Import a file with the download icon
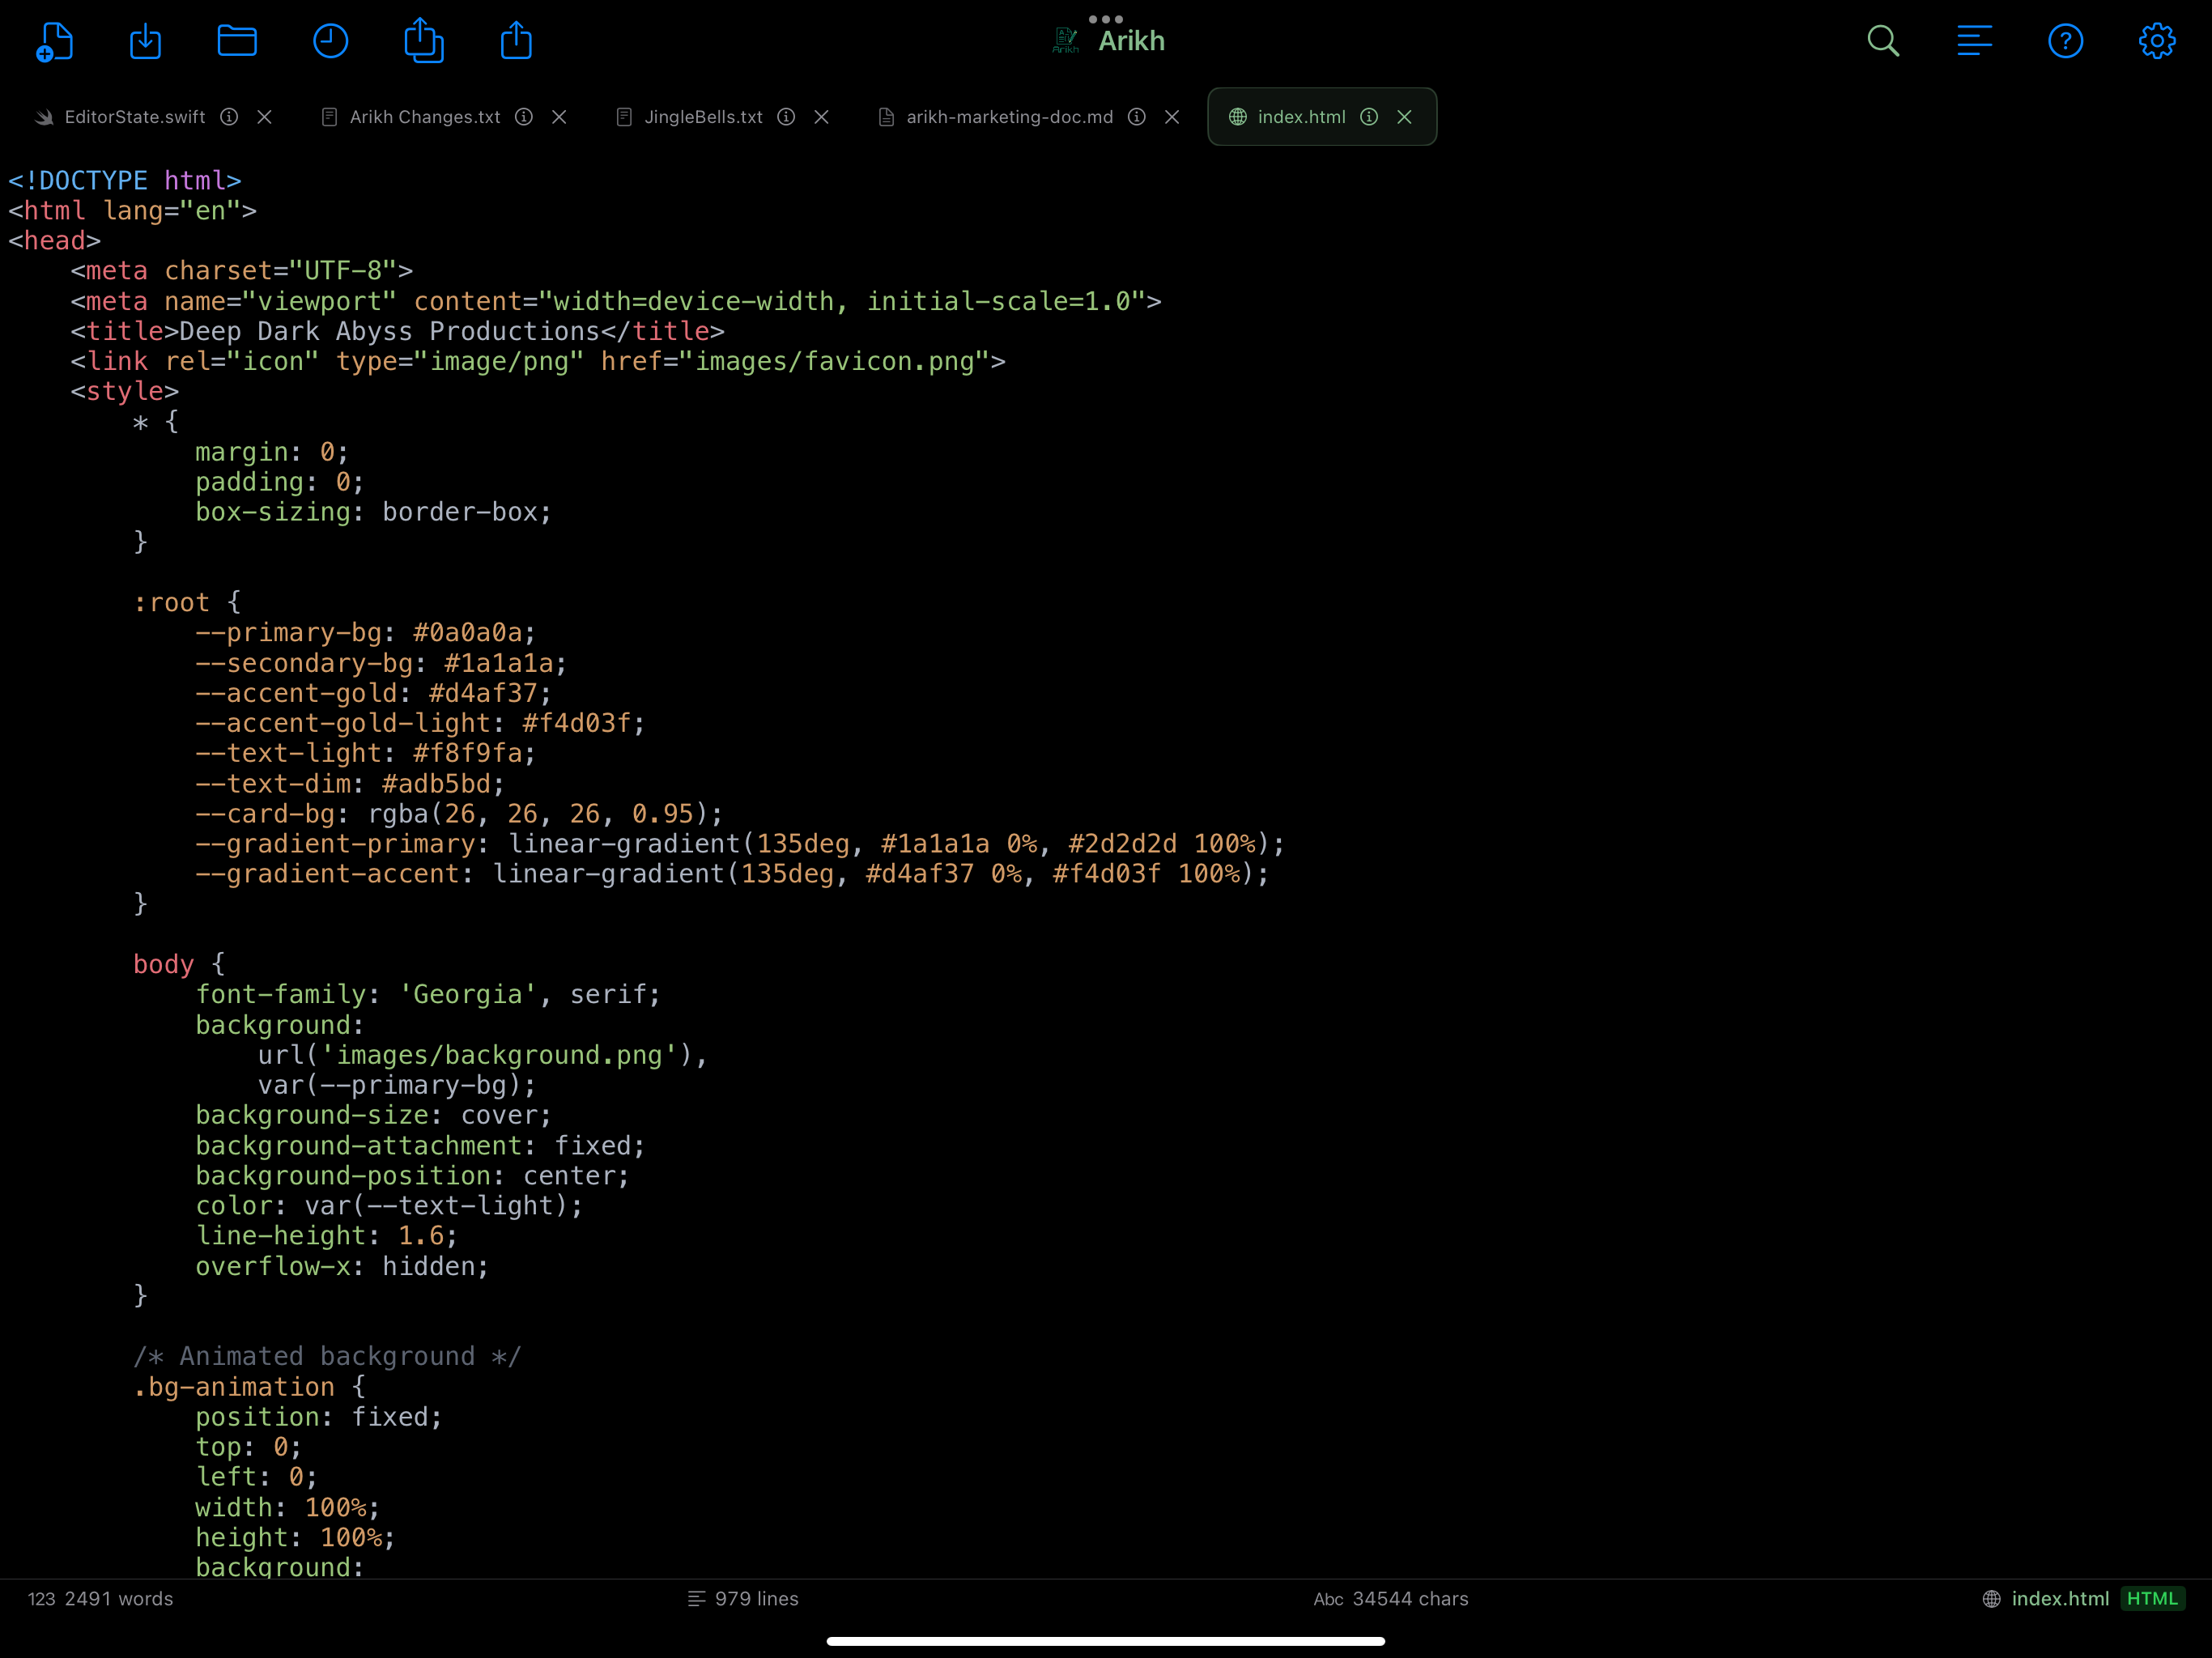2212x1658 pixels. (145, 41)
